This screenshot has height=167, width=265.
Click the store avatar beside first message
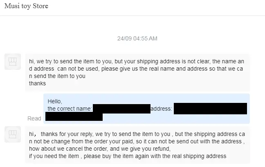click(x=13, y=62)
